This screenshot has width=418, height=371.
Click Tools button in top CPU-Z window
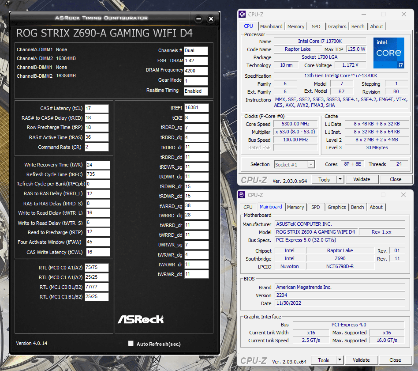tap(324, 179)
